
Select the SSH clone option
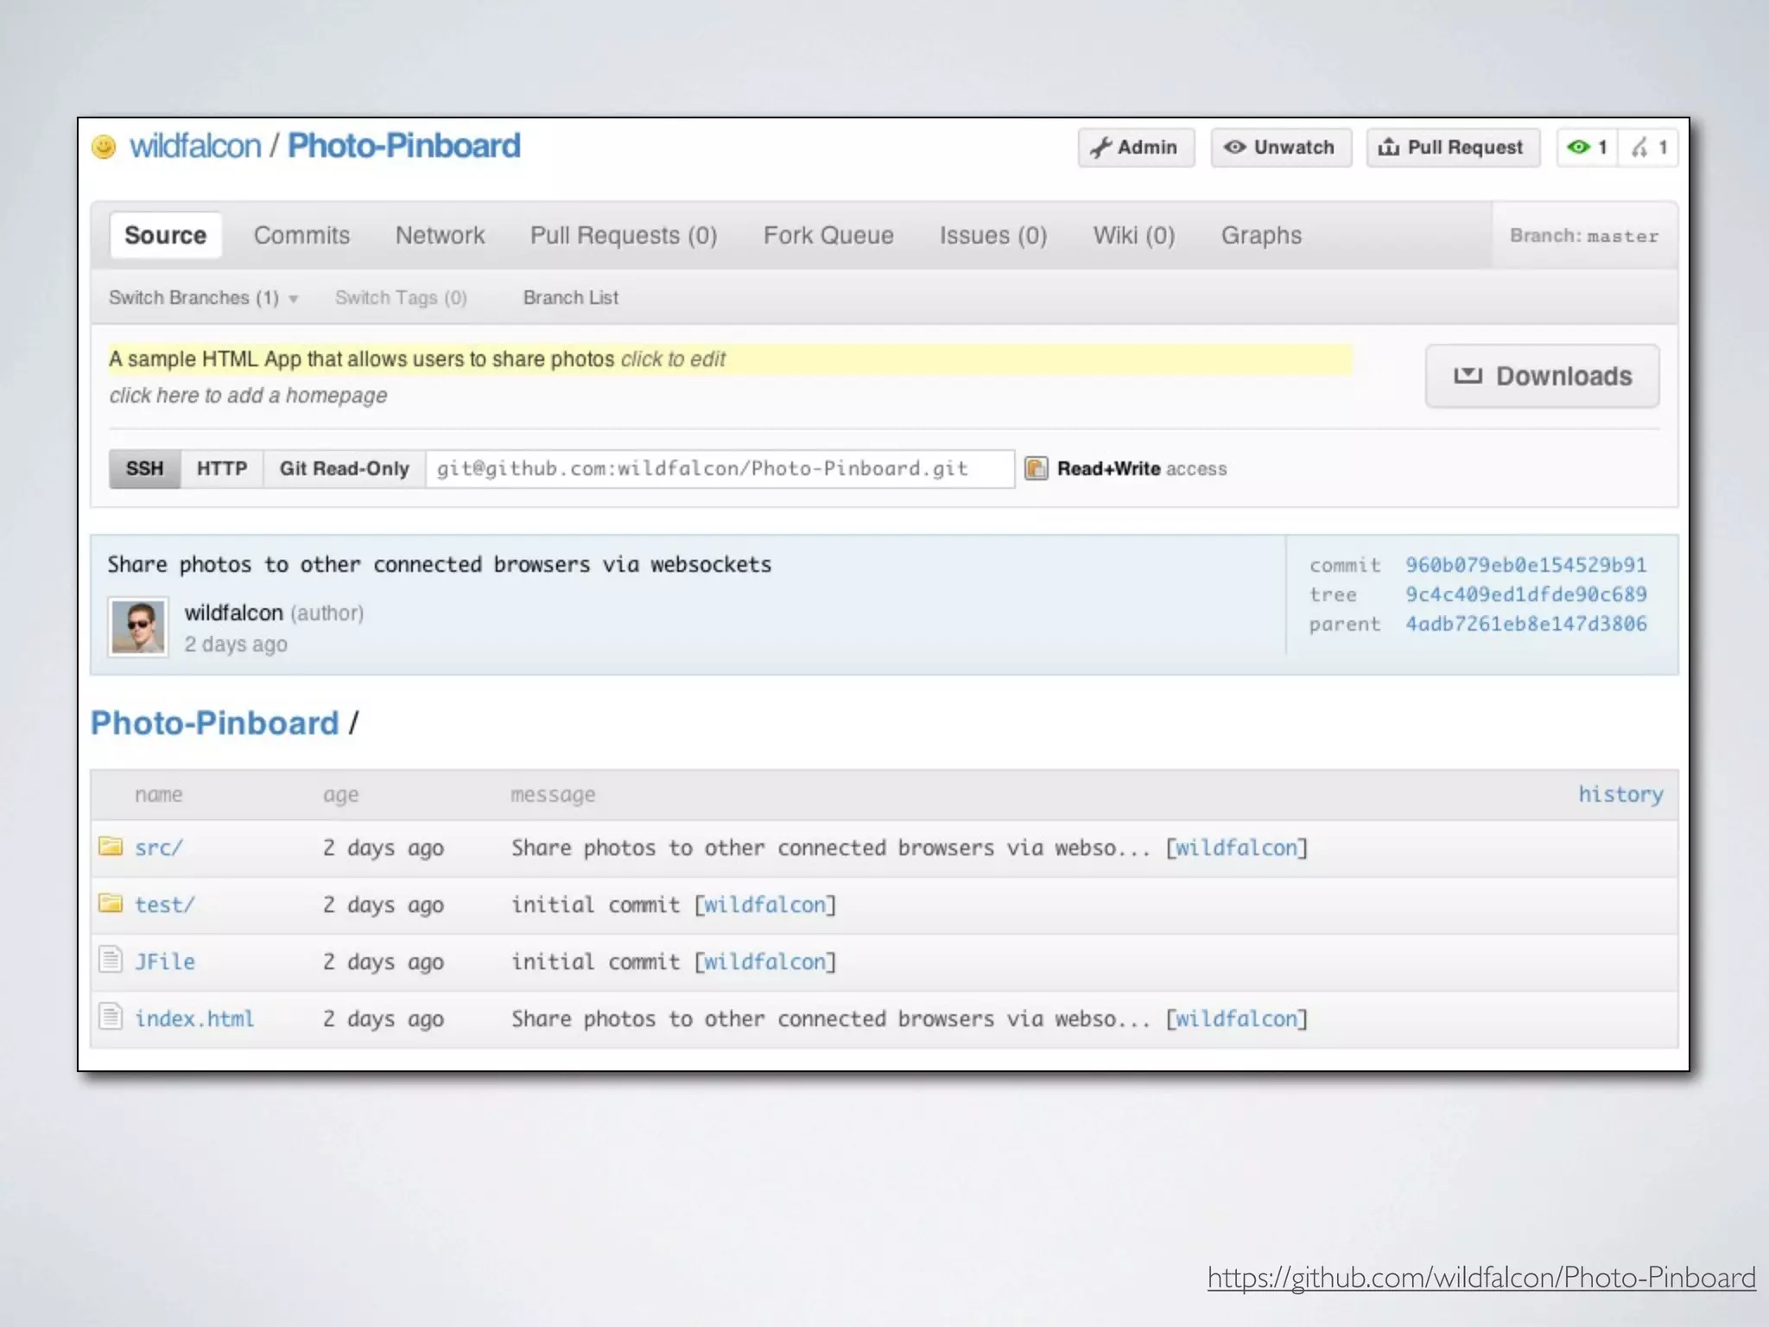pos(144,468)
